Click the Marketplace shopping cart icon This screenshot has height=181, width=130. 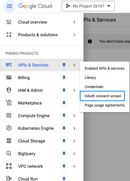click(9, 103)
